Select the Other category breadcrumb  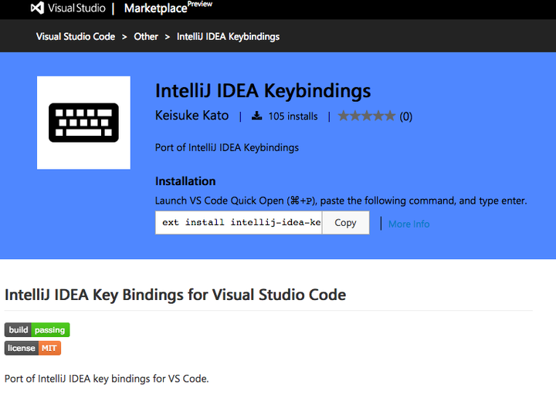click(146, 36)
